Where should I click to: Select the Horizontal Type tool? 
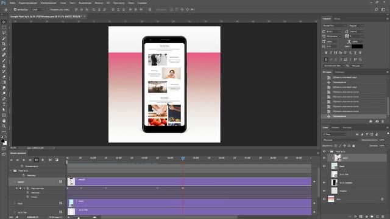tap(4, 104)
